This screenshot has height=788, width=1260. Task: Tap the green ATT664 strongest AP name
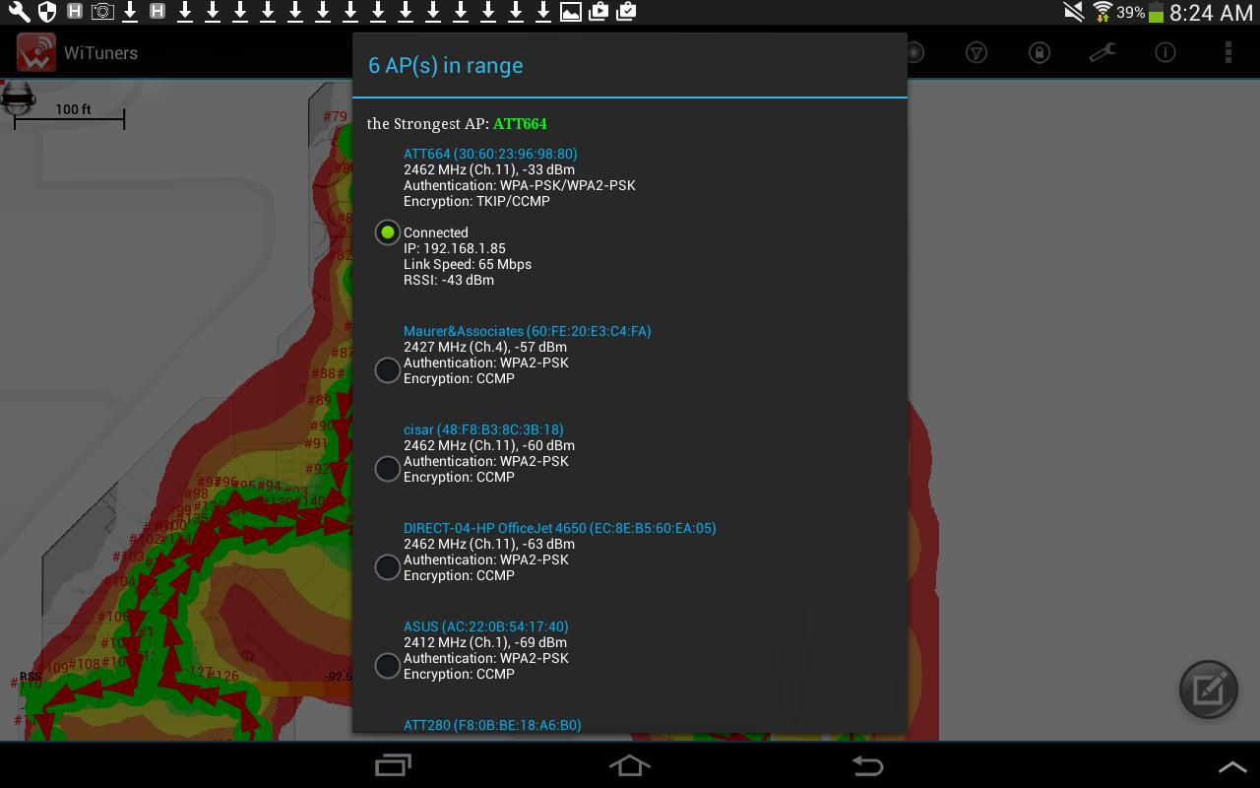point(520,124)
